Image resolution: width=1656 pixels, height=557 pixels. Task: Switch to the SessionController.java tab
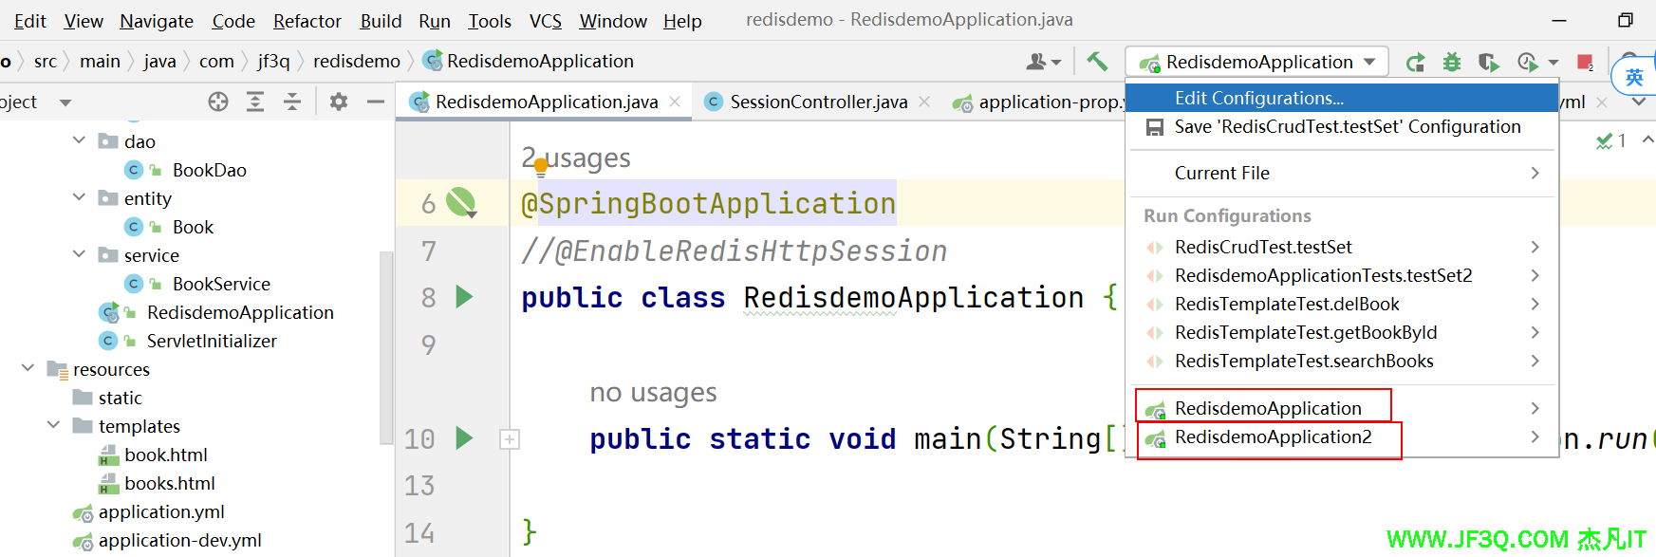pos(817,102)
